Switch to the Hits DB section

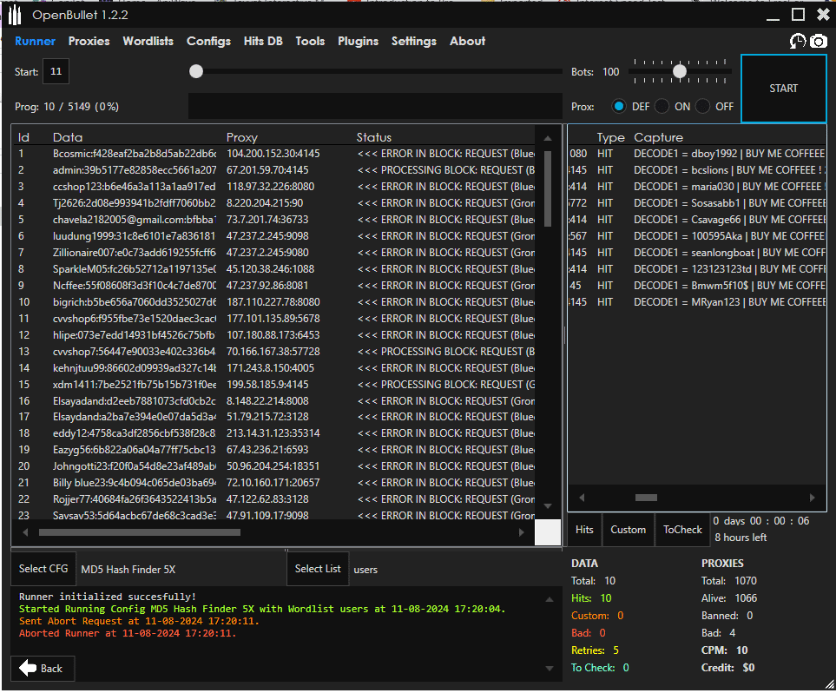tap(262, 41)
